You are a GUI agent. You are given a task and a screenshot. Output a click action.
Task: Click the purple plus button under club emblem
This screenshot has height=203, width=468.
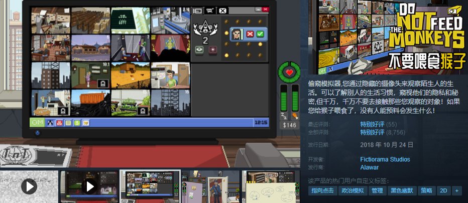(x=213, y=49)
